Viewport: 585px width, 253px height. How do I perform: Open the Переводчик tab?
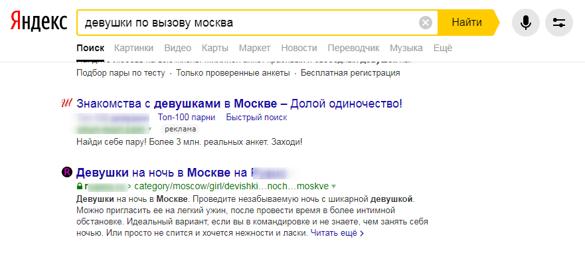(x=353, y=48)
